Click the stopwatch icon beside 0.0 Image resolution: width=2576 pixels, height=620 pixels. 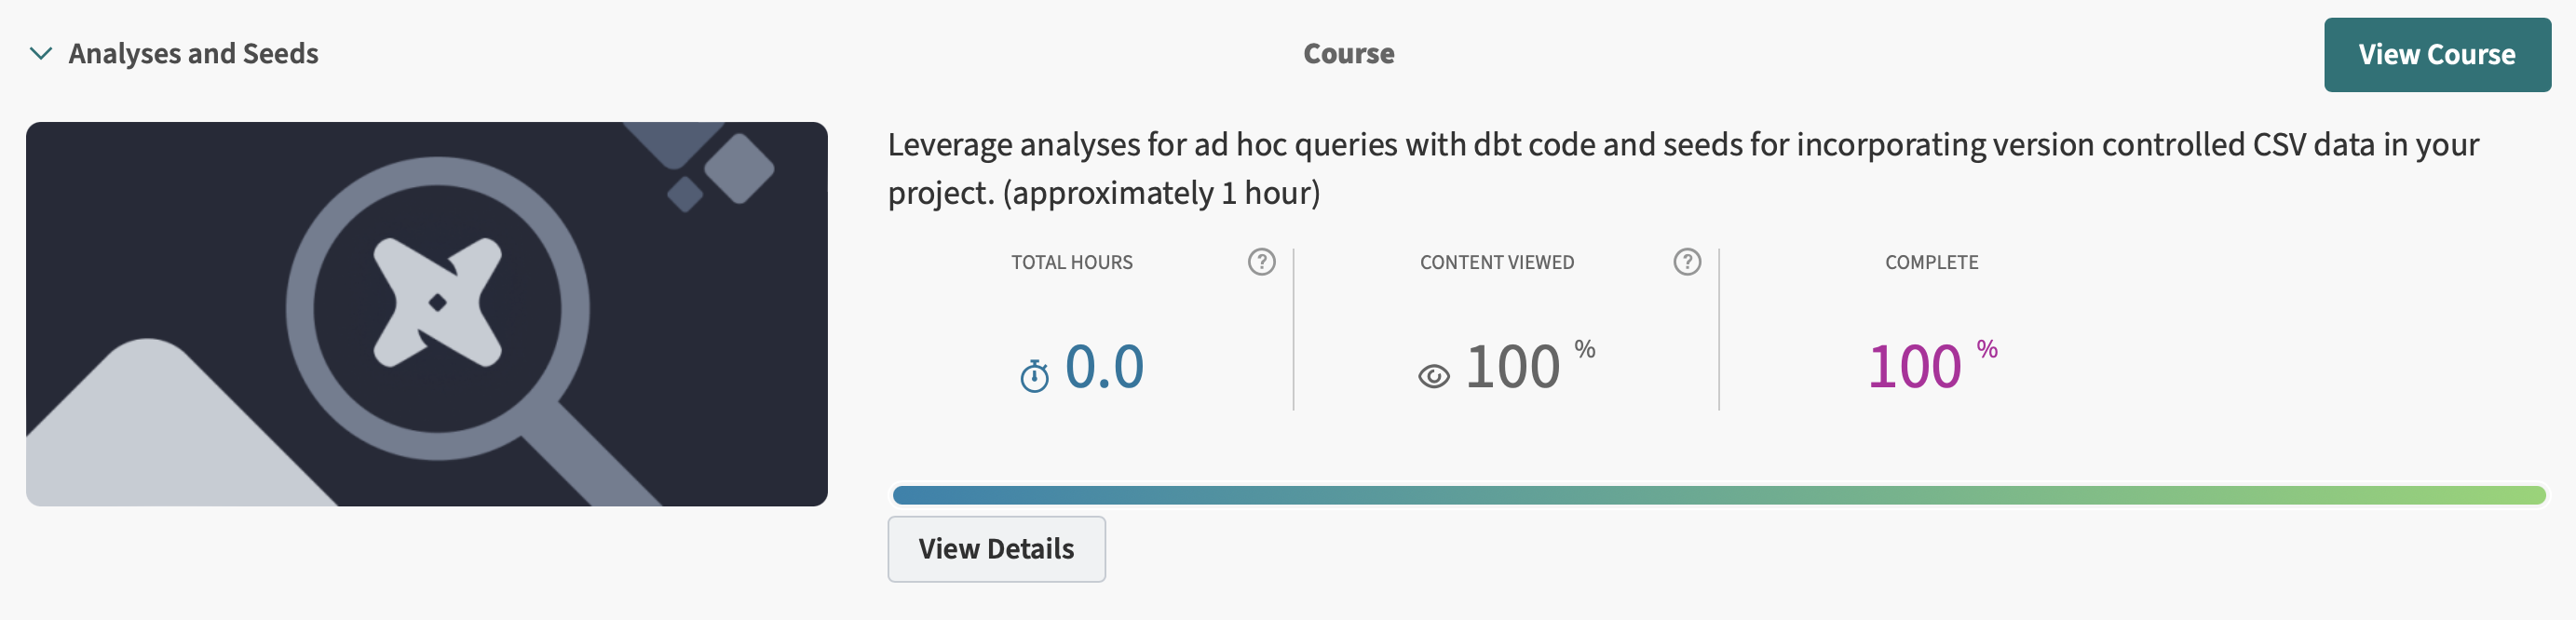click(1034, 376)
